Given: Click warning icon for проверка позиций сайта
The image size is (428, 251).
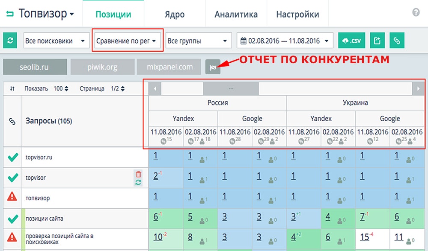Looking at the screenshot, I should click(x=12, y=237).
